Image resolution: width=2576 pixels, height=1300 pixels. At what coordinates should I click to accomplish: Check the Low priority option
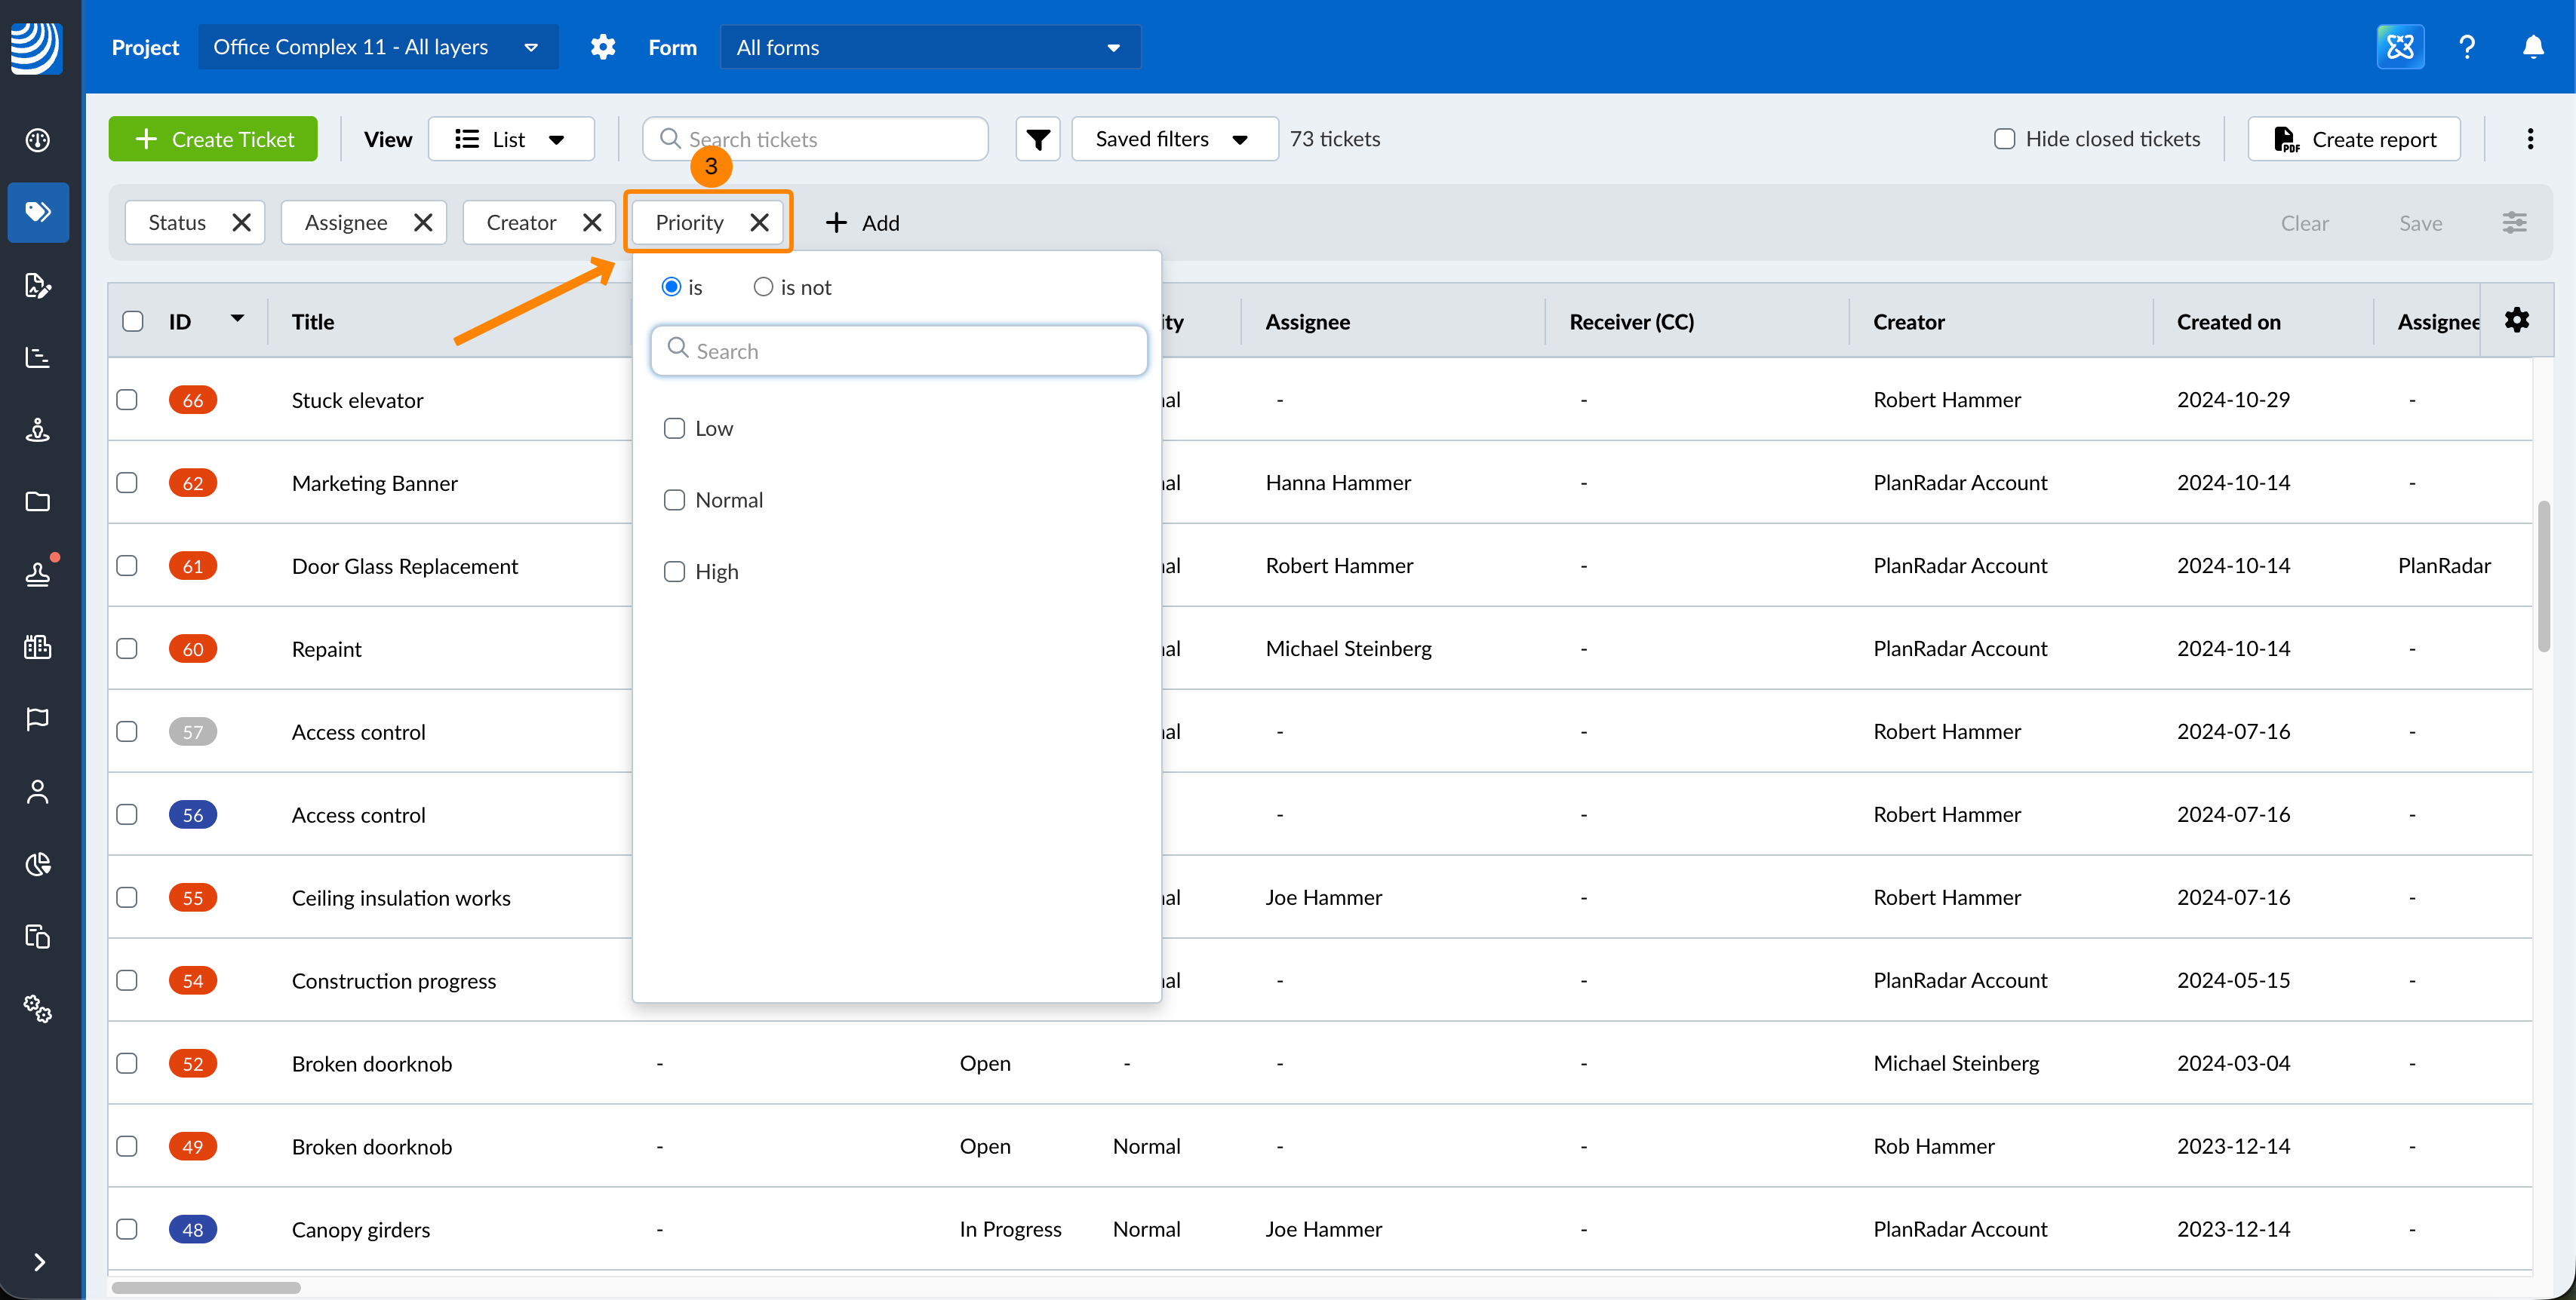pos(675,428)
